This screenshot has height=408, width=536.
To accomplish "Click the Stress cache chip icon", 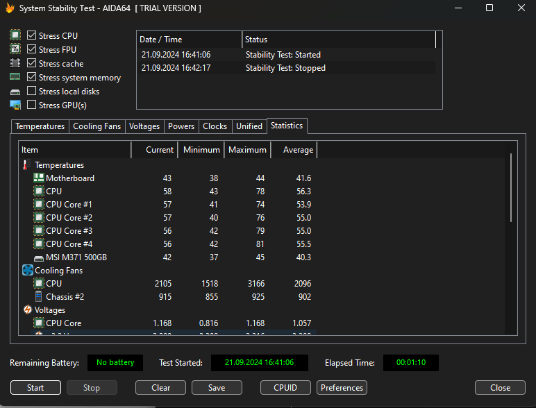I will tap(15, 63).
